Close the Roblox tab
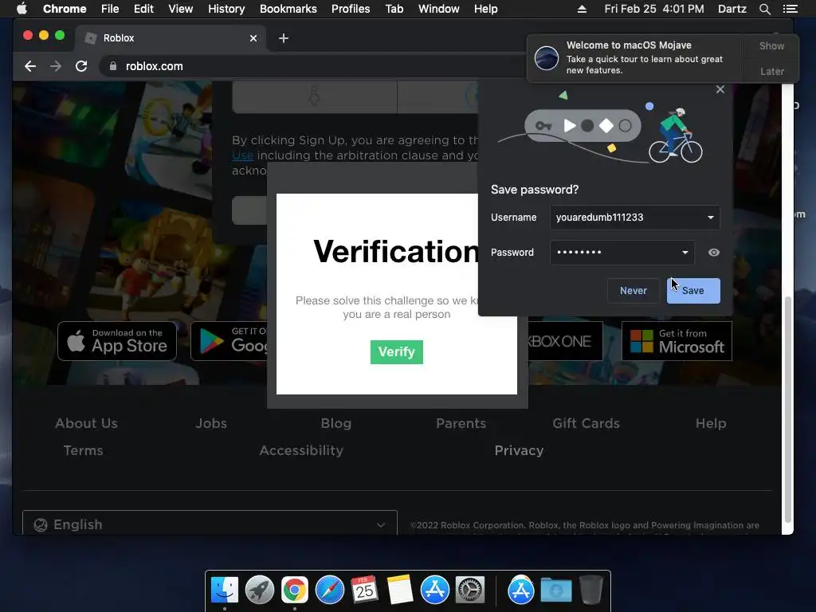 click(x=253, y=38)
